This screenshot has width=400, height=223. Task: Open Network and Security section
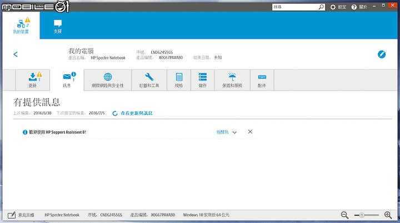tap(108, 80)
